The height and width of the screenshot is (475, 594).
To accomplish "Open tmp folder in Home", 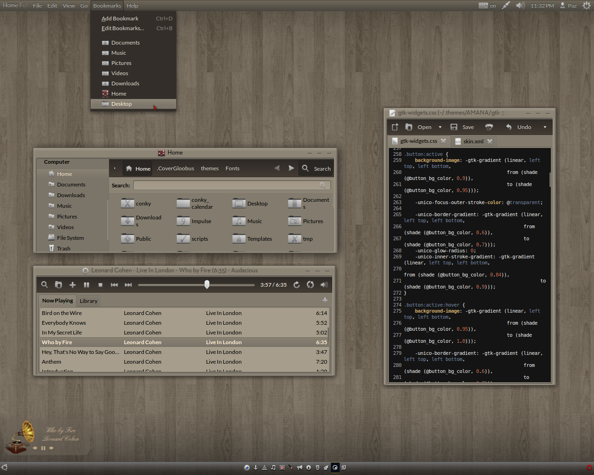I will [301, 239].
